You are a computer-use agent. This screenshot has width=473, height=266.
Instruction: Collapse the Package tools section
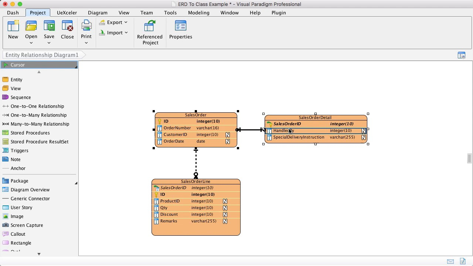pyautogui.click(x=76, y=183)
